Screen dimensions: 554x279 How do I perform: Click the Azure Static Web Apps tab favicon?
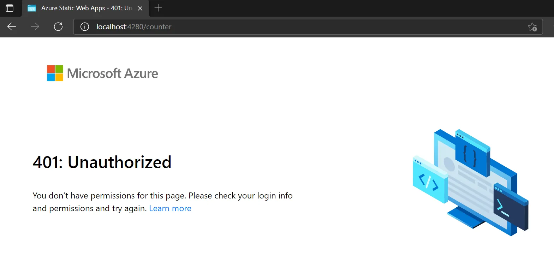32,8
